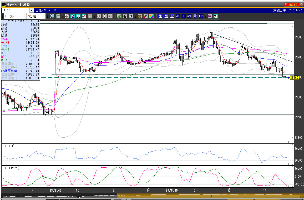Viewport: 304px width, 200px height.
Task: Toggle the HL band indicator
Action: 183,16
